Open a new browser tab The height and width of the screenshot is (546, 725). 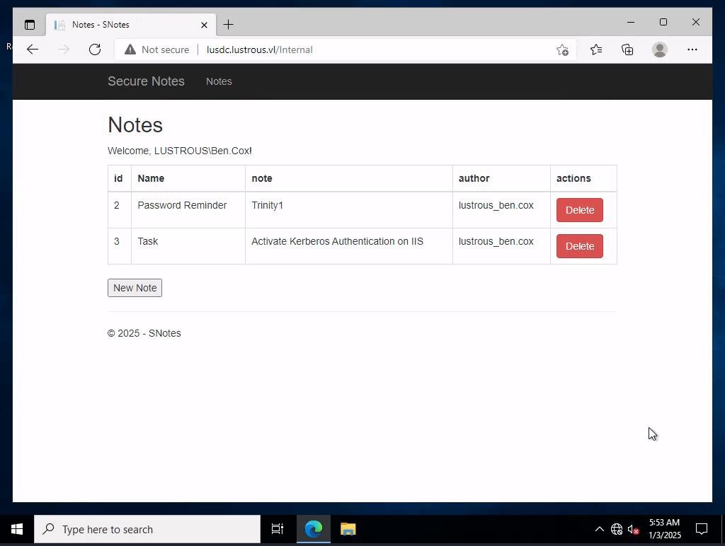tap(228, 25)
